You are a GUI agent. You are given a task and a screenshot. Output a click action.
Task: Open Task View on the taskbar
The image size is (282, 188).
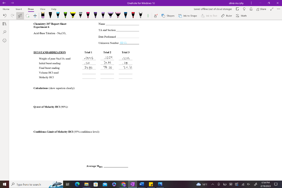[68, 184]
